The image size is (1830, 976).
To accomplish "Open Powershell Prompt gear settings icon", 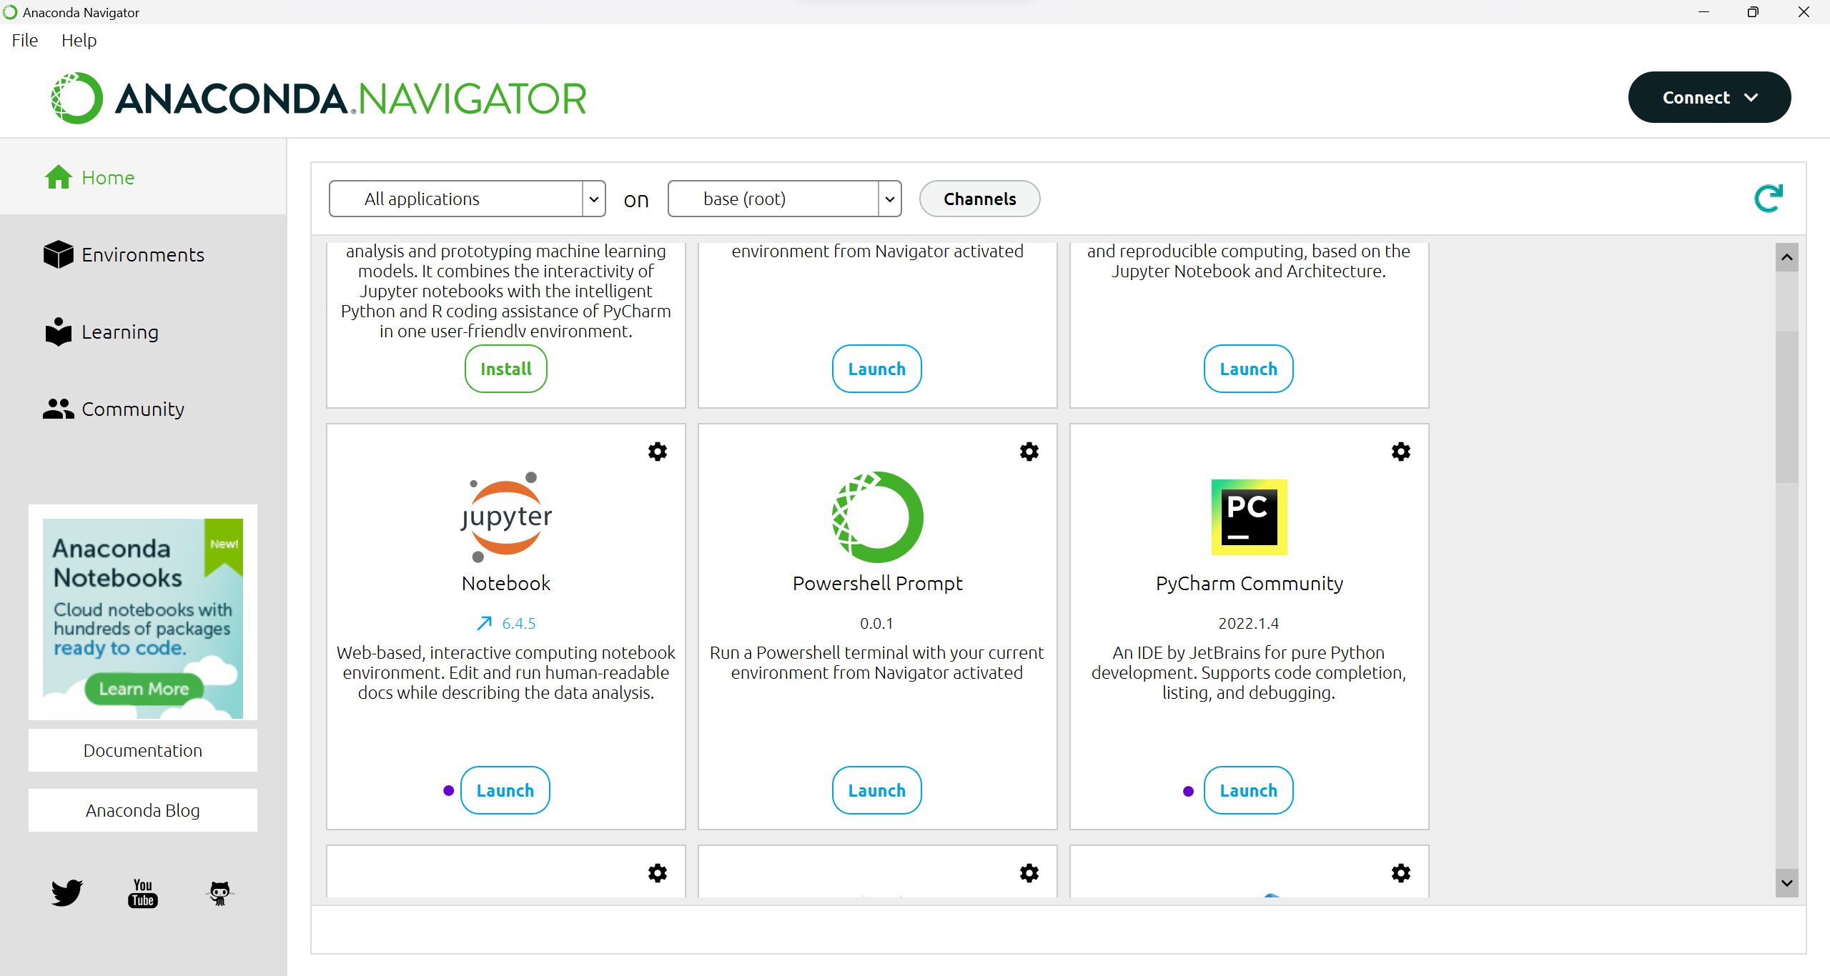I will point(1029,452).
